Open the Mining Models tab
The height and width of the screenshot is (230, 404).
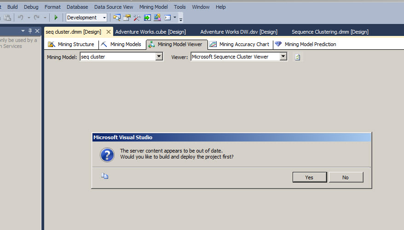coord(121,44)
